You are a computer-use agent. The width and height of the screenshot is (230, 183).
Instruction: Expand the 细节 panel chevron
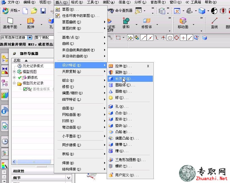click(x=68, y=178)
